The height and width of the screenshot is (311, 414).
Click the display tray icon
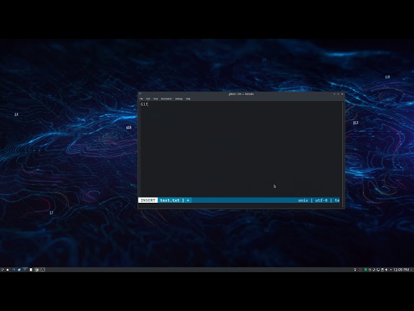click(378, 270)
